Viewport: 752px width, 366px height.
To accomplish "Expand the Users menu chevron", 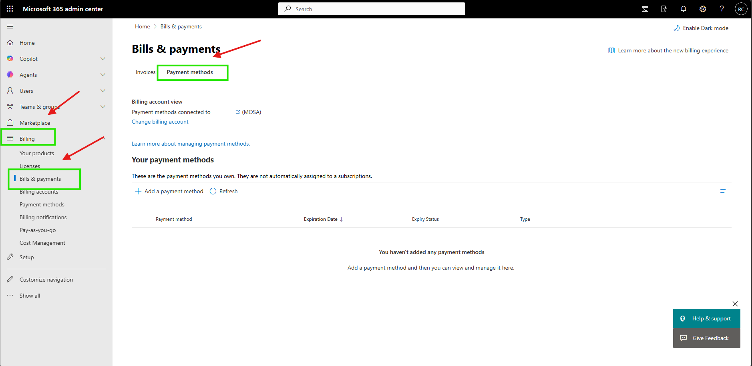I will coord(103,91).
